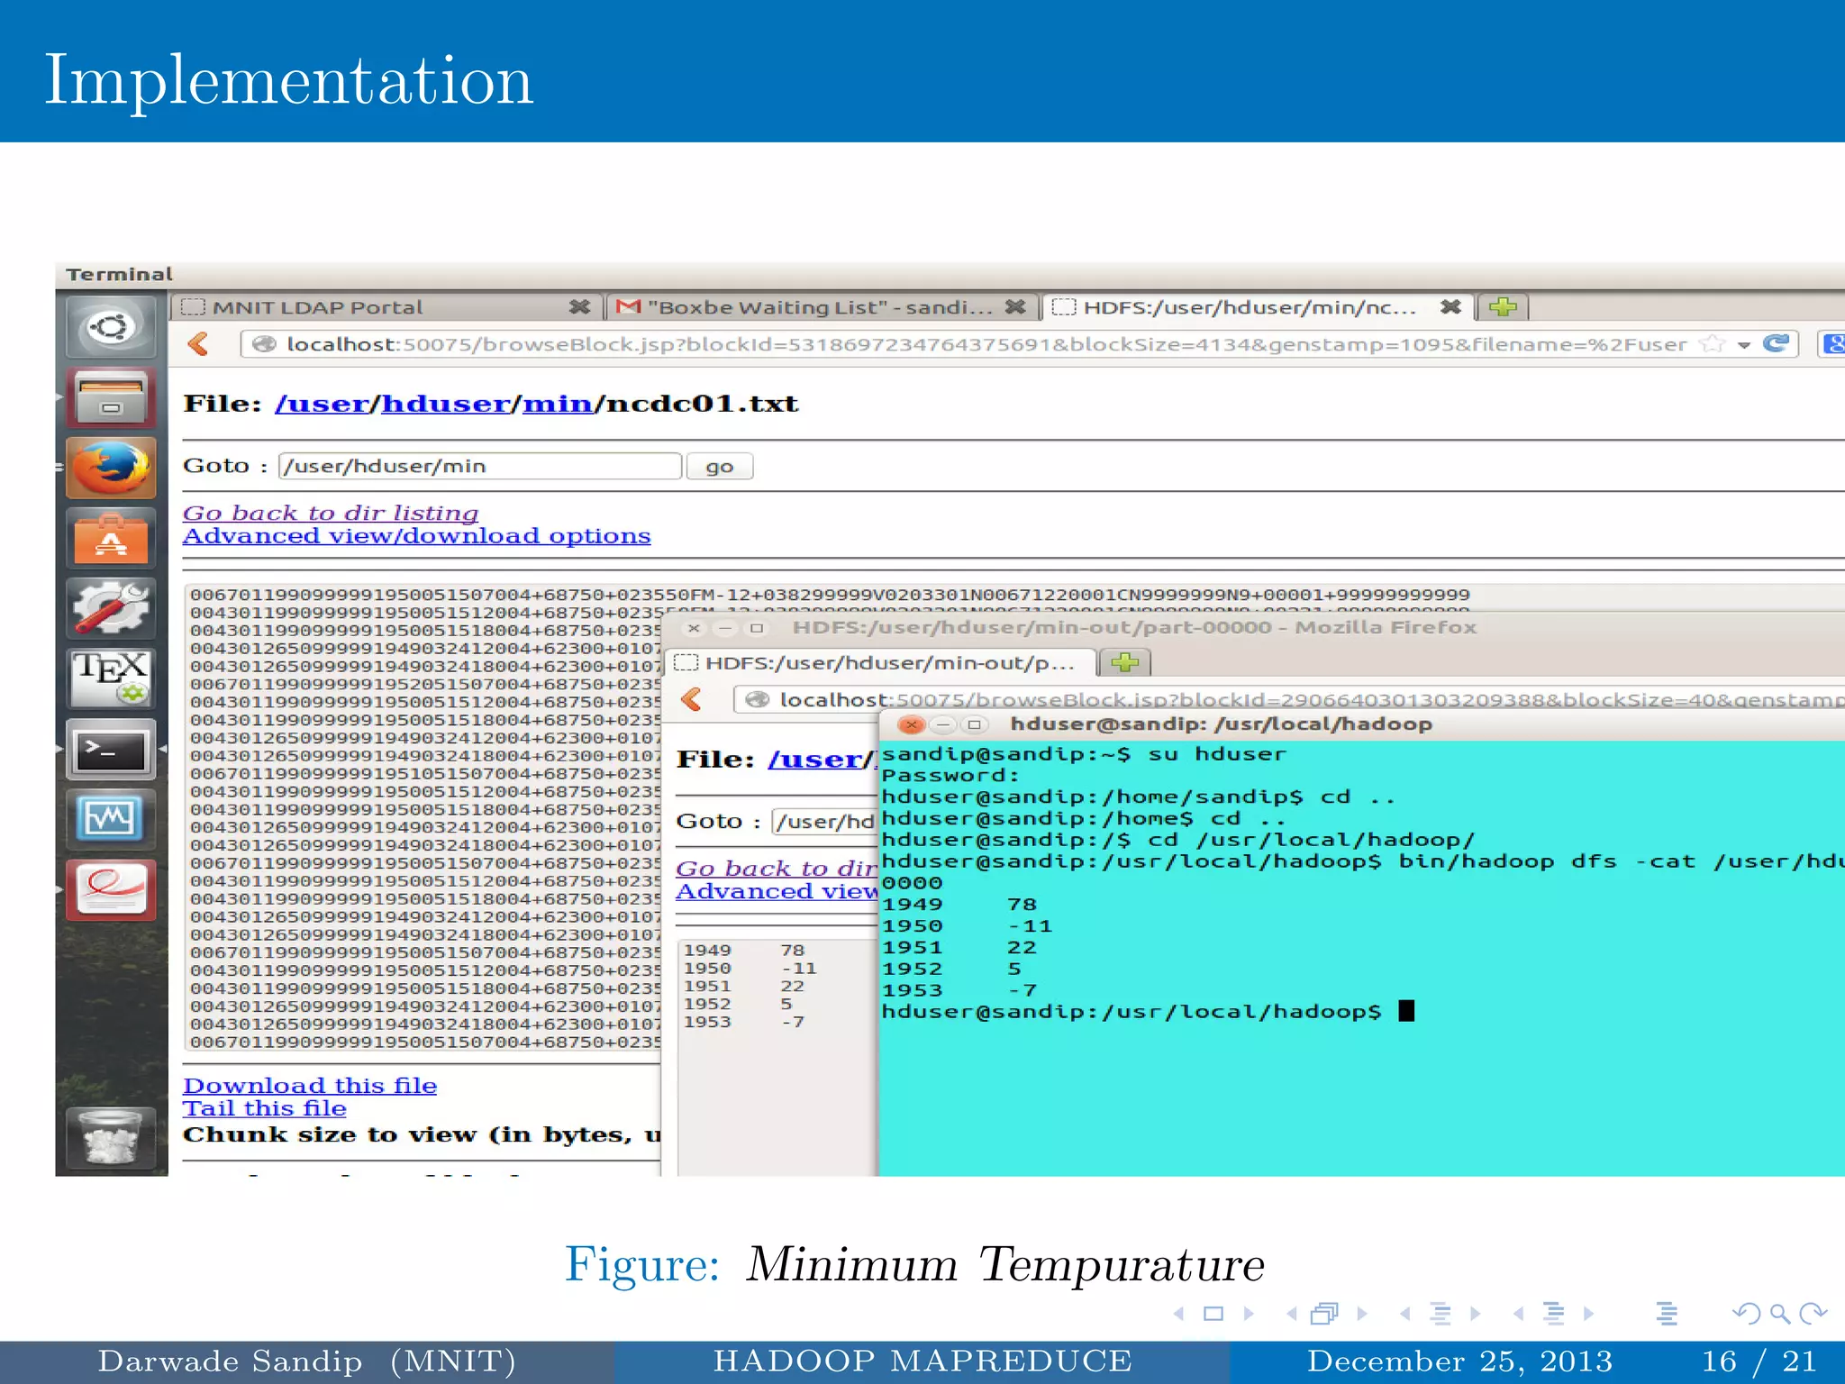Screen dimensions: 1845x1384
Task: Open the min breadcrumb link
Action: click(x=558, y=404)
